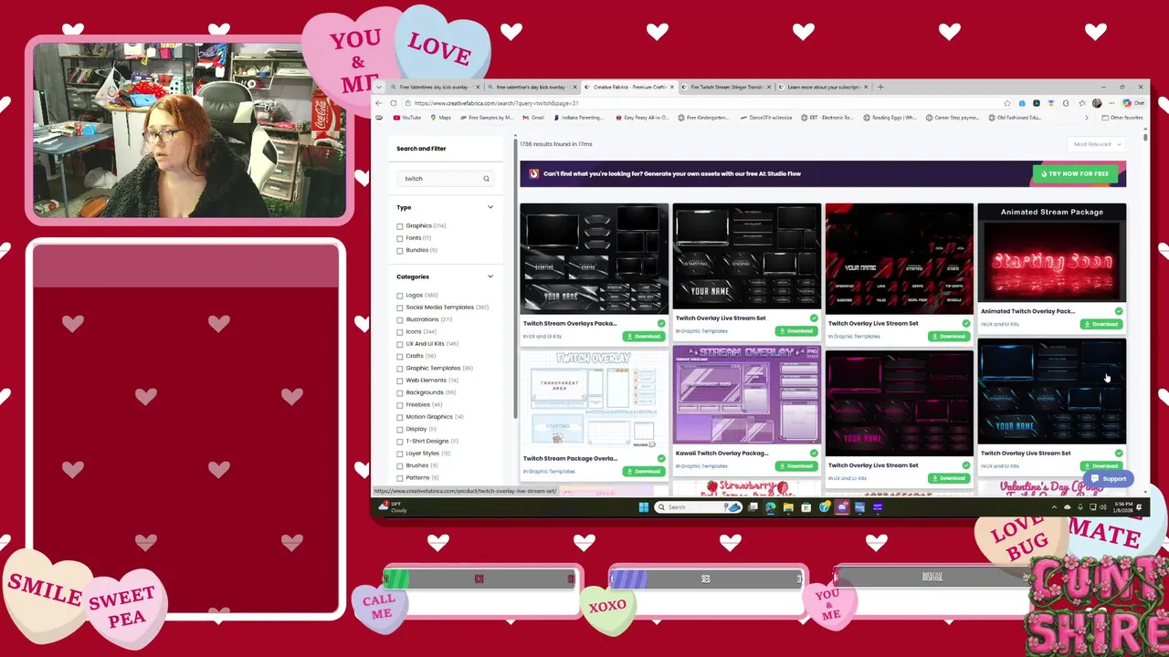Open the Support chat button
This screenshot has height=657, width=1169.
click(x=1108, y=479)
